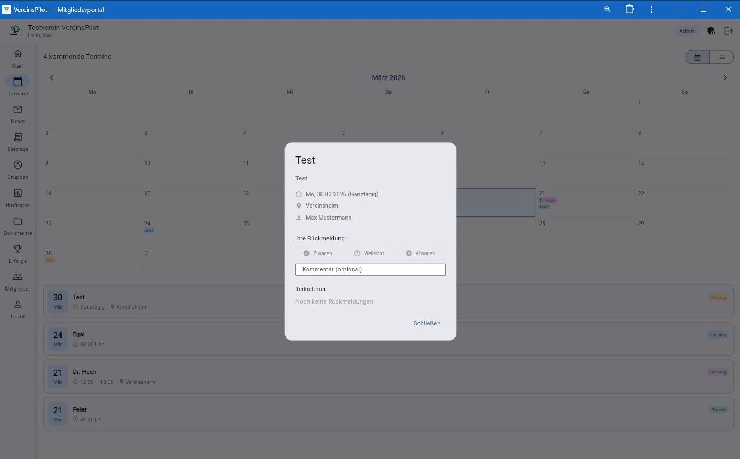Go to Beiträge in sidebar
The image size is (740, 459).
17,141
